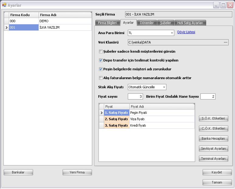Viewport: 235px width, 189px height.
Task: Open the Döviz Listesi link
Action: [186, 32]
